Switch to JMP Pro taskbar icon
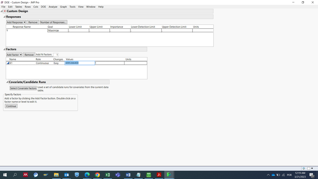The height and width of the screenshot is (179, 318). pos(169,175)
